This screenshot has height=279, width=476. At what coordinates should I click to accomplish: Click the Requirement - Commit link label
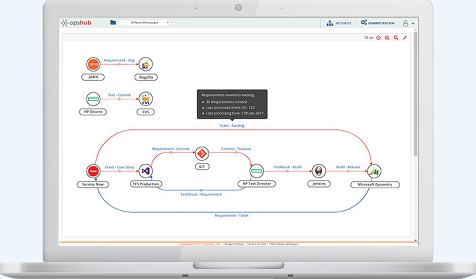pos(170,149)
